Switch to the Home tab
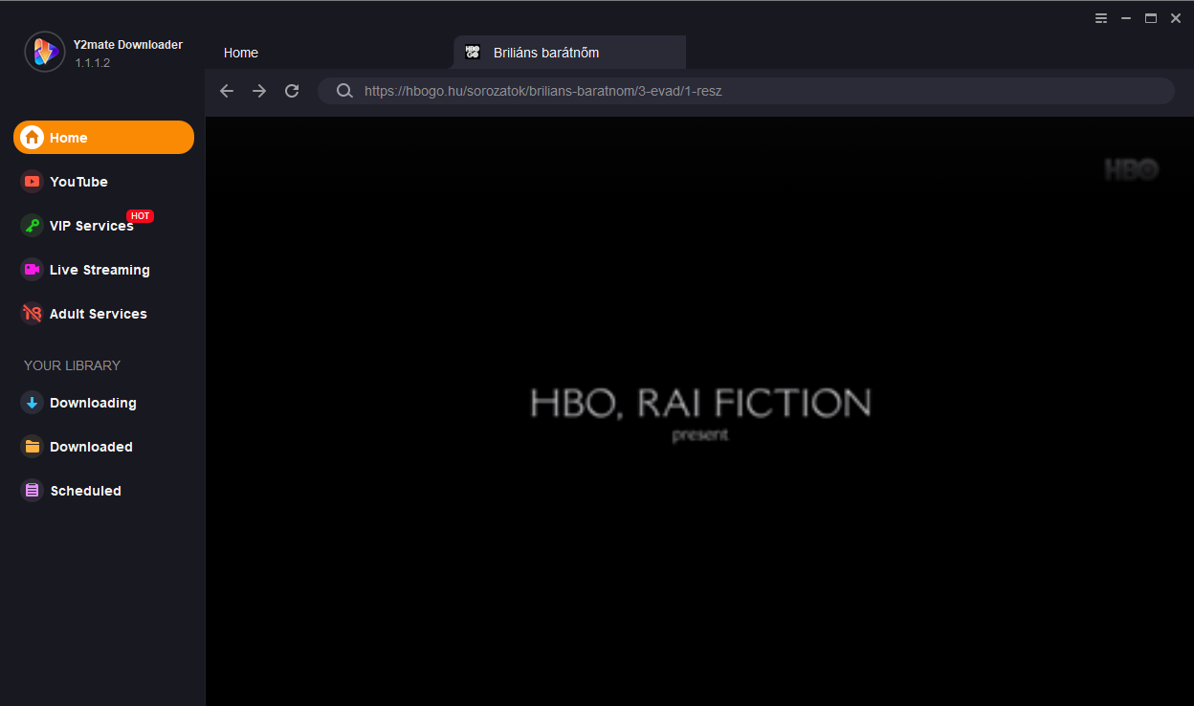 coord(241,53)
